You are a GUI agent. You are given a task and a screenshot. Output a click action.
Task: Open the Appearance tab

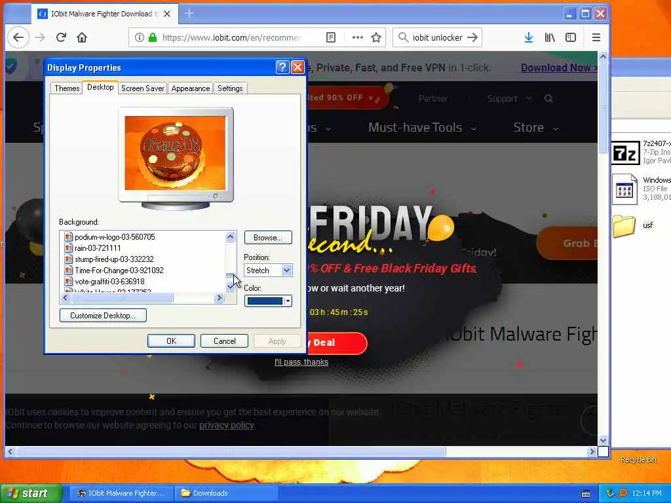tap(191, 88)
